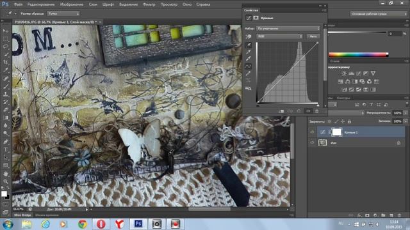
Task: Open the Layers menu
Action: 93,4
